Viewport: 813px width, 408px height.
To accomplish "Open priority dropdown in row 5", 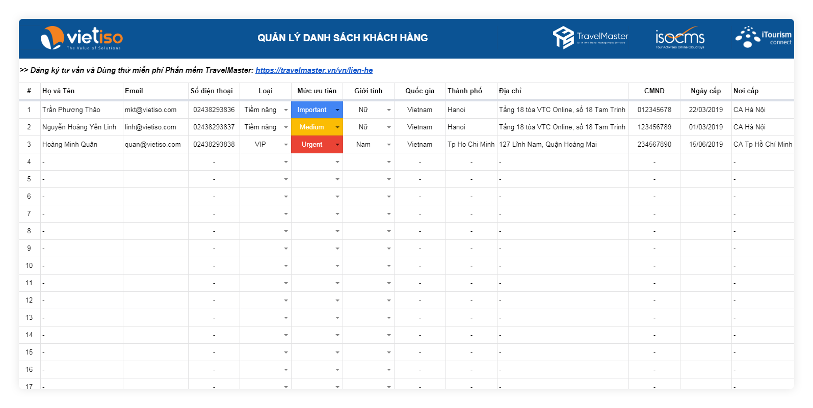I will point(337,179).
